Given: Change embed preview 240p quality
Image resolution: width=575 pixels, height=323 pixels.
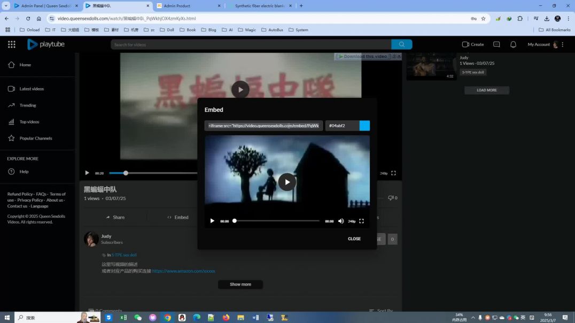Looking at the screenshot, I should click(351, 221).
